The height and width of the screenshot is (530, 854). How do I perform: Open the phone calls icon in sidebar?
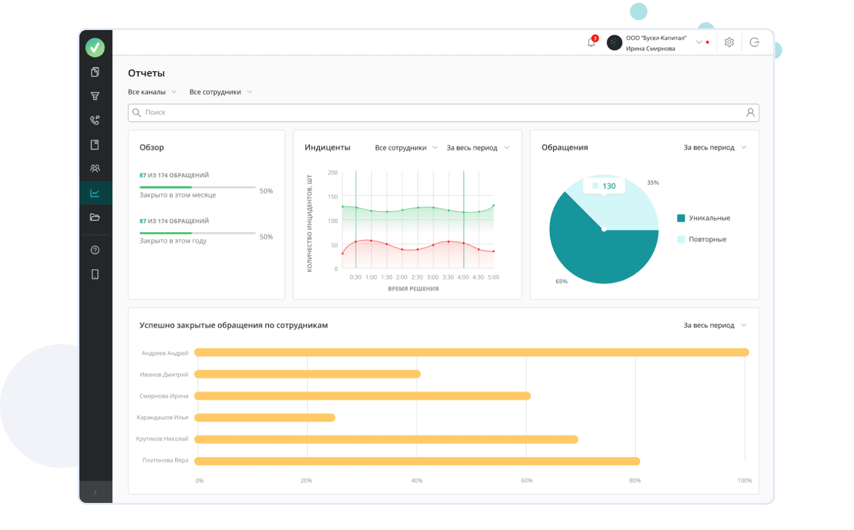(95, 120)
